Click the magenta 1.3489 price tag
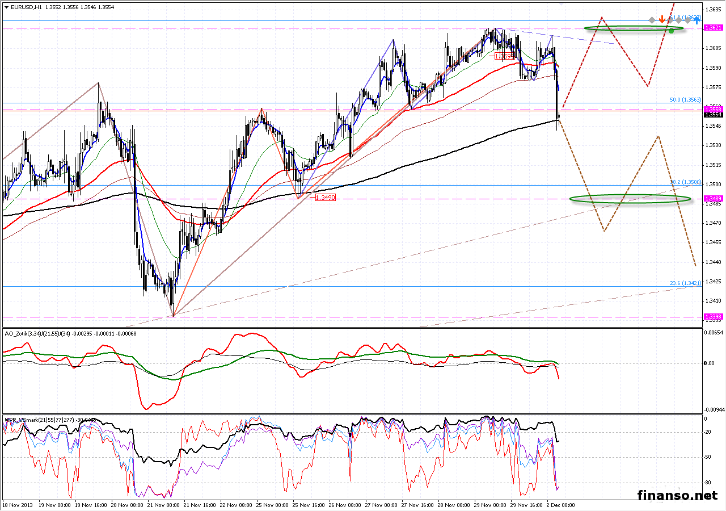This screenshot has width=726, height=511. point(712,198)
